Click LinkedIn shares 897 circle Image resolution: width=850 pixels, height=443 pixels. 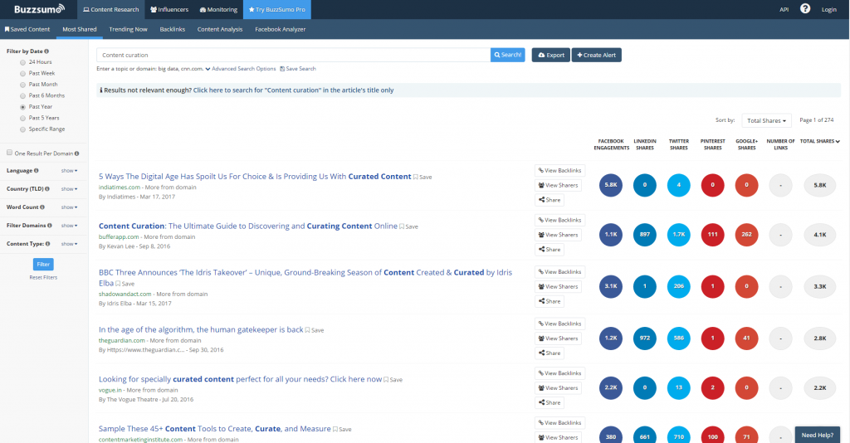point(644,235)
